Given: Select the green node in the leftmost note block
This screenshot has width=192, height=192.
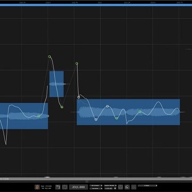Looking at the screenshot, I should [x=39, y=116].
